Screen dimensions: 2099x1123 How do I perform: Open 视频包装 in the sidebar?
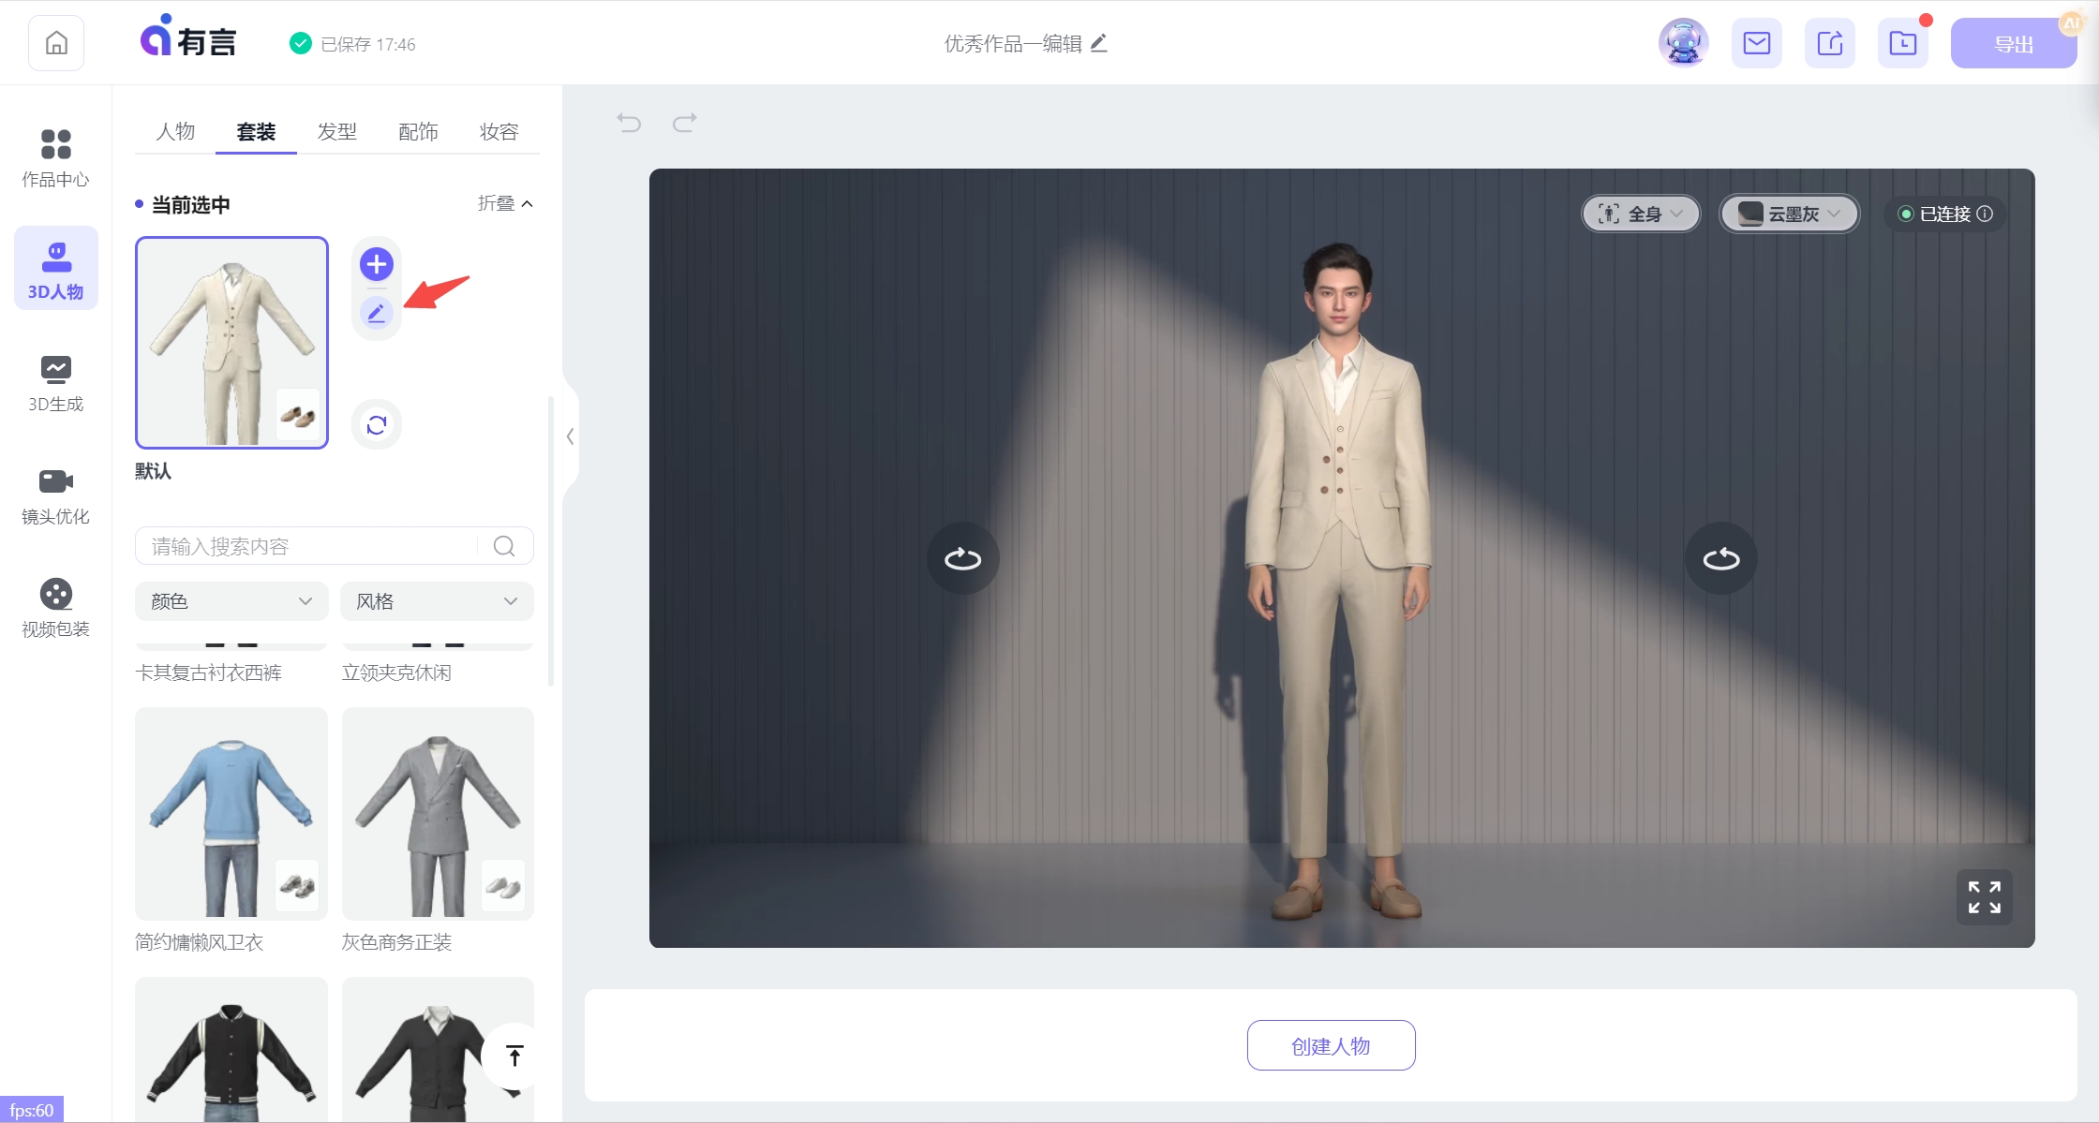coord(56,608)
